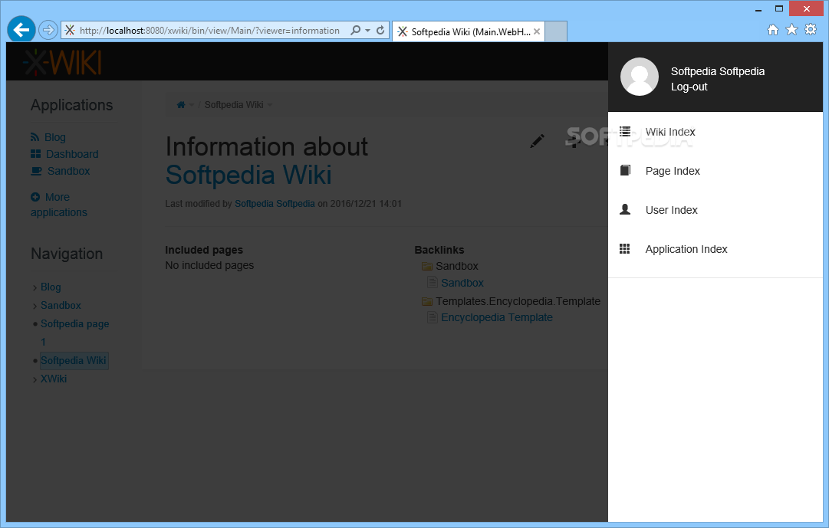This screenshot has height=528, width=829.
Task: Select the Softpedia Wiki browser tab
Action: [468, 31]
